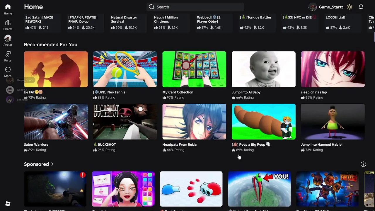Click the Sad Satan [MAZE REWORK] title
The image size is (375, 211).
[39, 19]
